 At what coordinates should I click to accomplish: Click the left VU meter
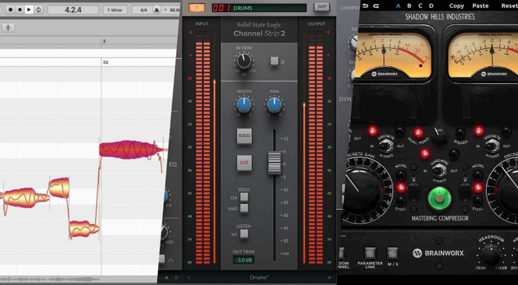(x=393, y=55)
